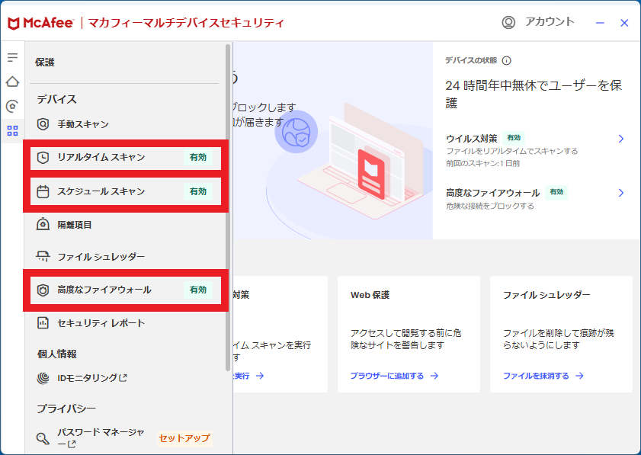Expand 高度なファイアウォール chevron in status panel
Viewport: 641px width, 455px height.
[621, 193]
